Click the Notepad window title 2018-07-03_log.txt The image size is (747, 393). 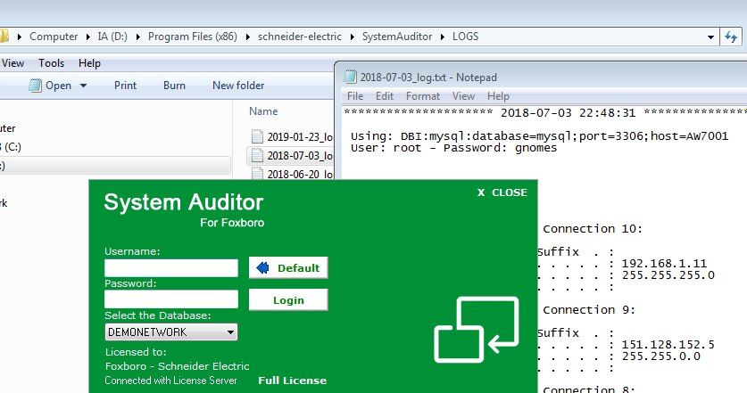click(428, 77)
